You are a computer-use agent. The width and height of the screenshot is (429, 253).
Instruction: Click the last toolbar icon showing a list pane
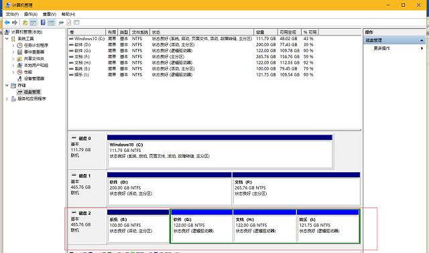point(76,22)
